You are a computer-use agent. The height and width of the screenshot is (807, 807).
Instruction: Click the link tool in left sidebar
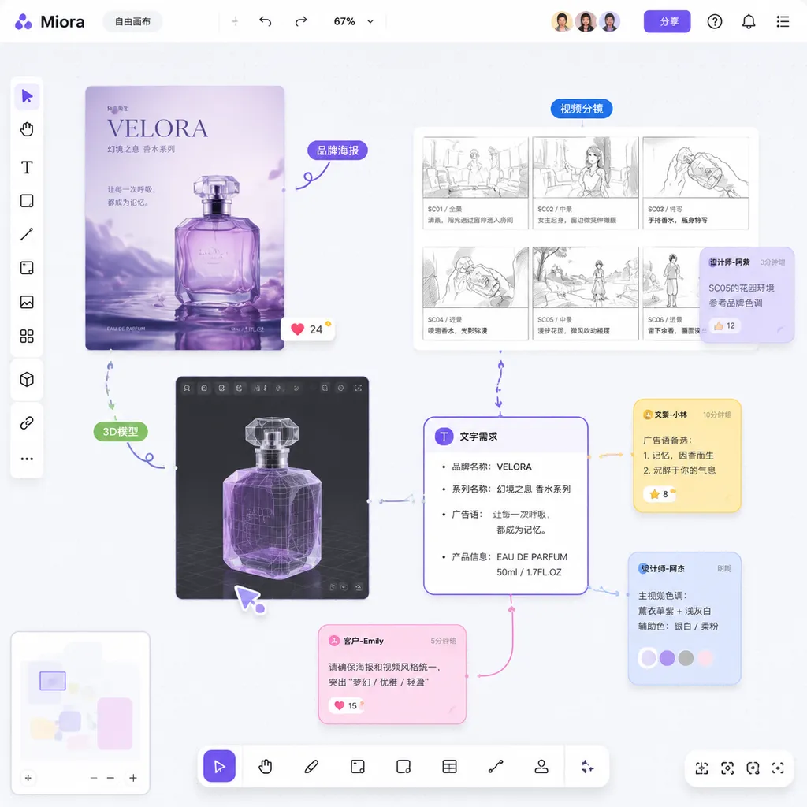27,423
